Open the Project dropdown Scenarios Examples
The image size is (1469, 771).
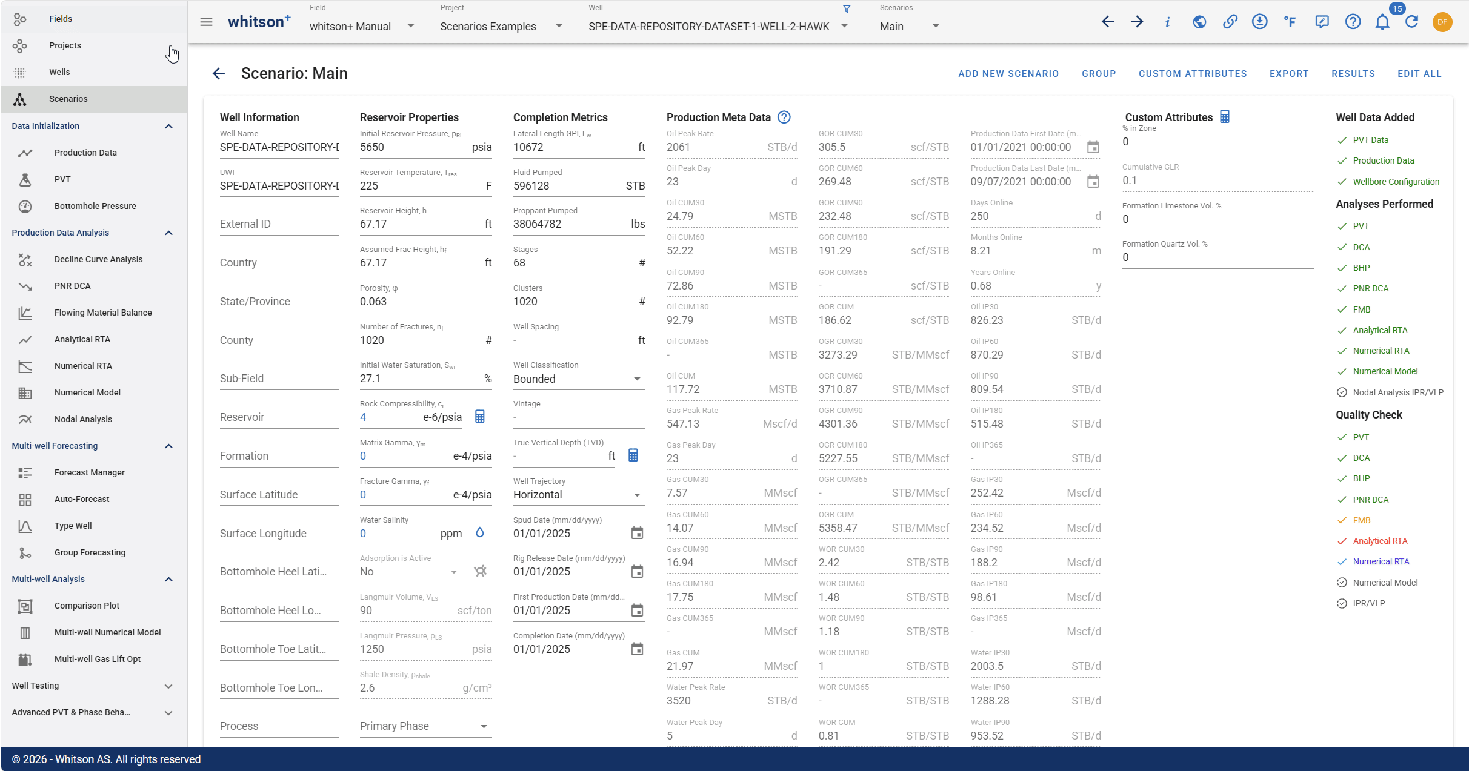coord(501,27)
